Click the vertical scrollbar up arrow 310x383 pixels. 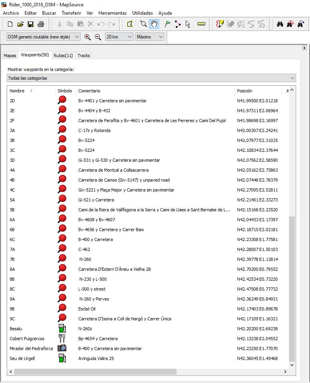292,90
